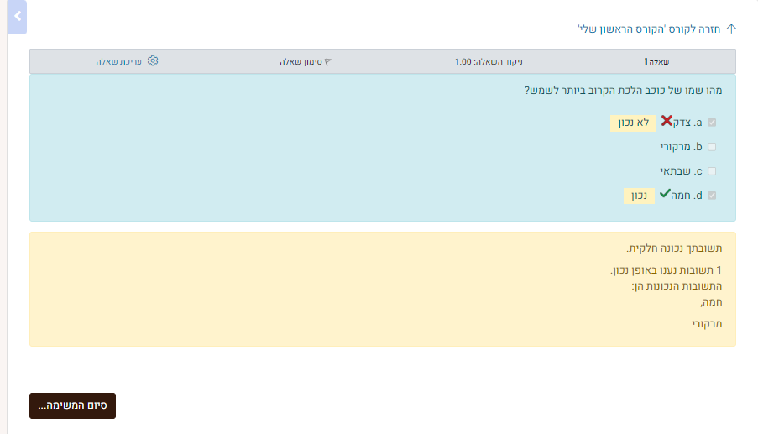Viewport: 758px width, 434px height.
Task: Tick checkbox for answer c. שבתאי
Action: (x=712, y=171)
